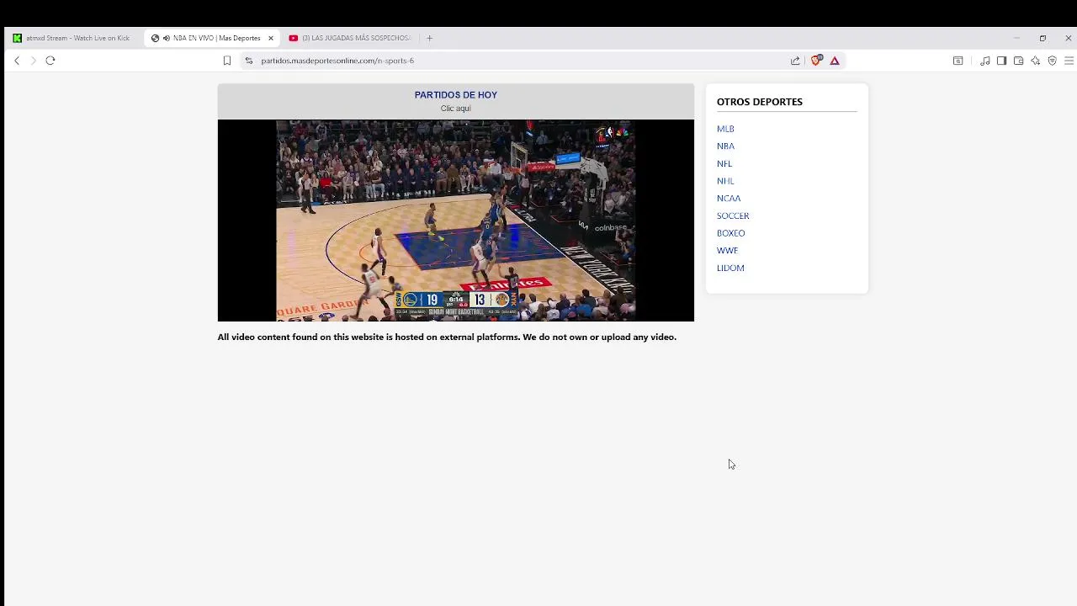The image size is (1077, 606).
Task: Open the Brave Wallet icon
Action: pyautogui.click(x=1018, y=61)
